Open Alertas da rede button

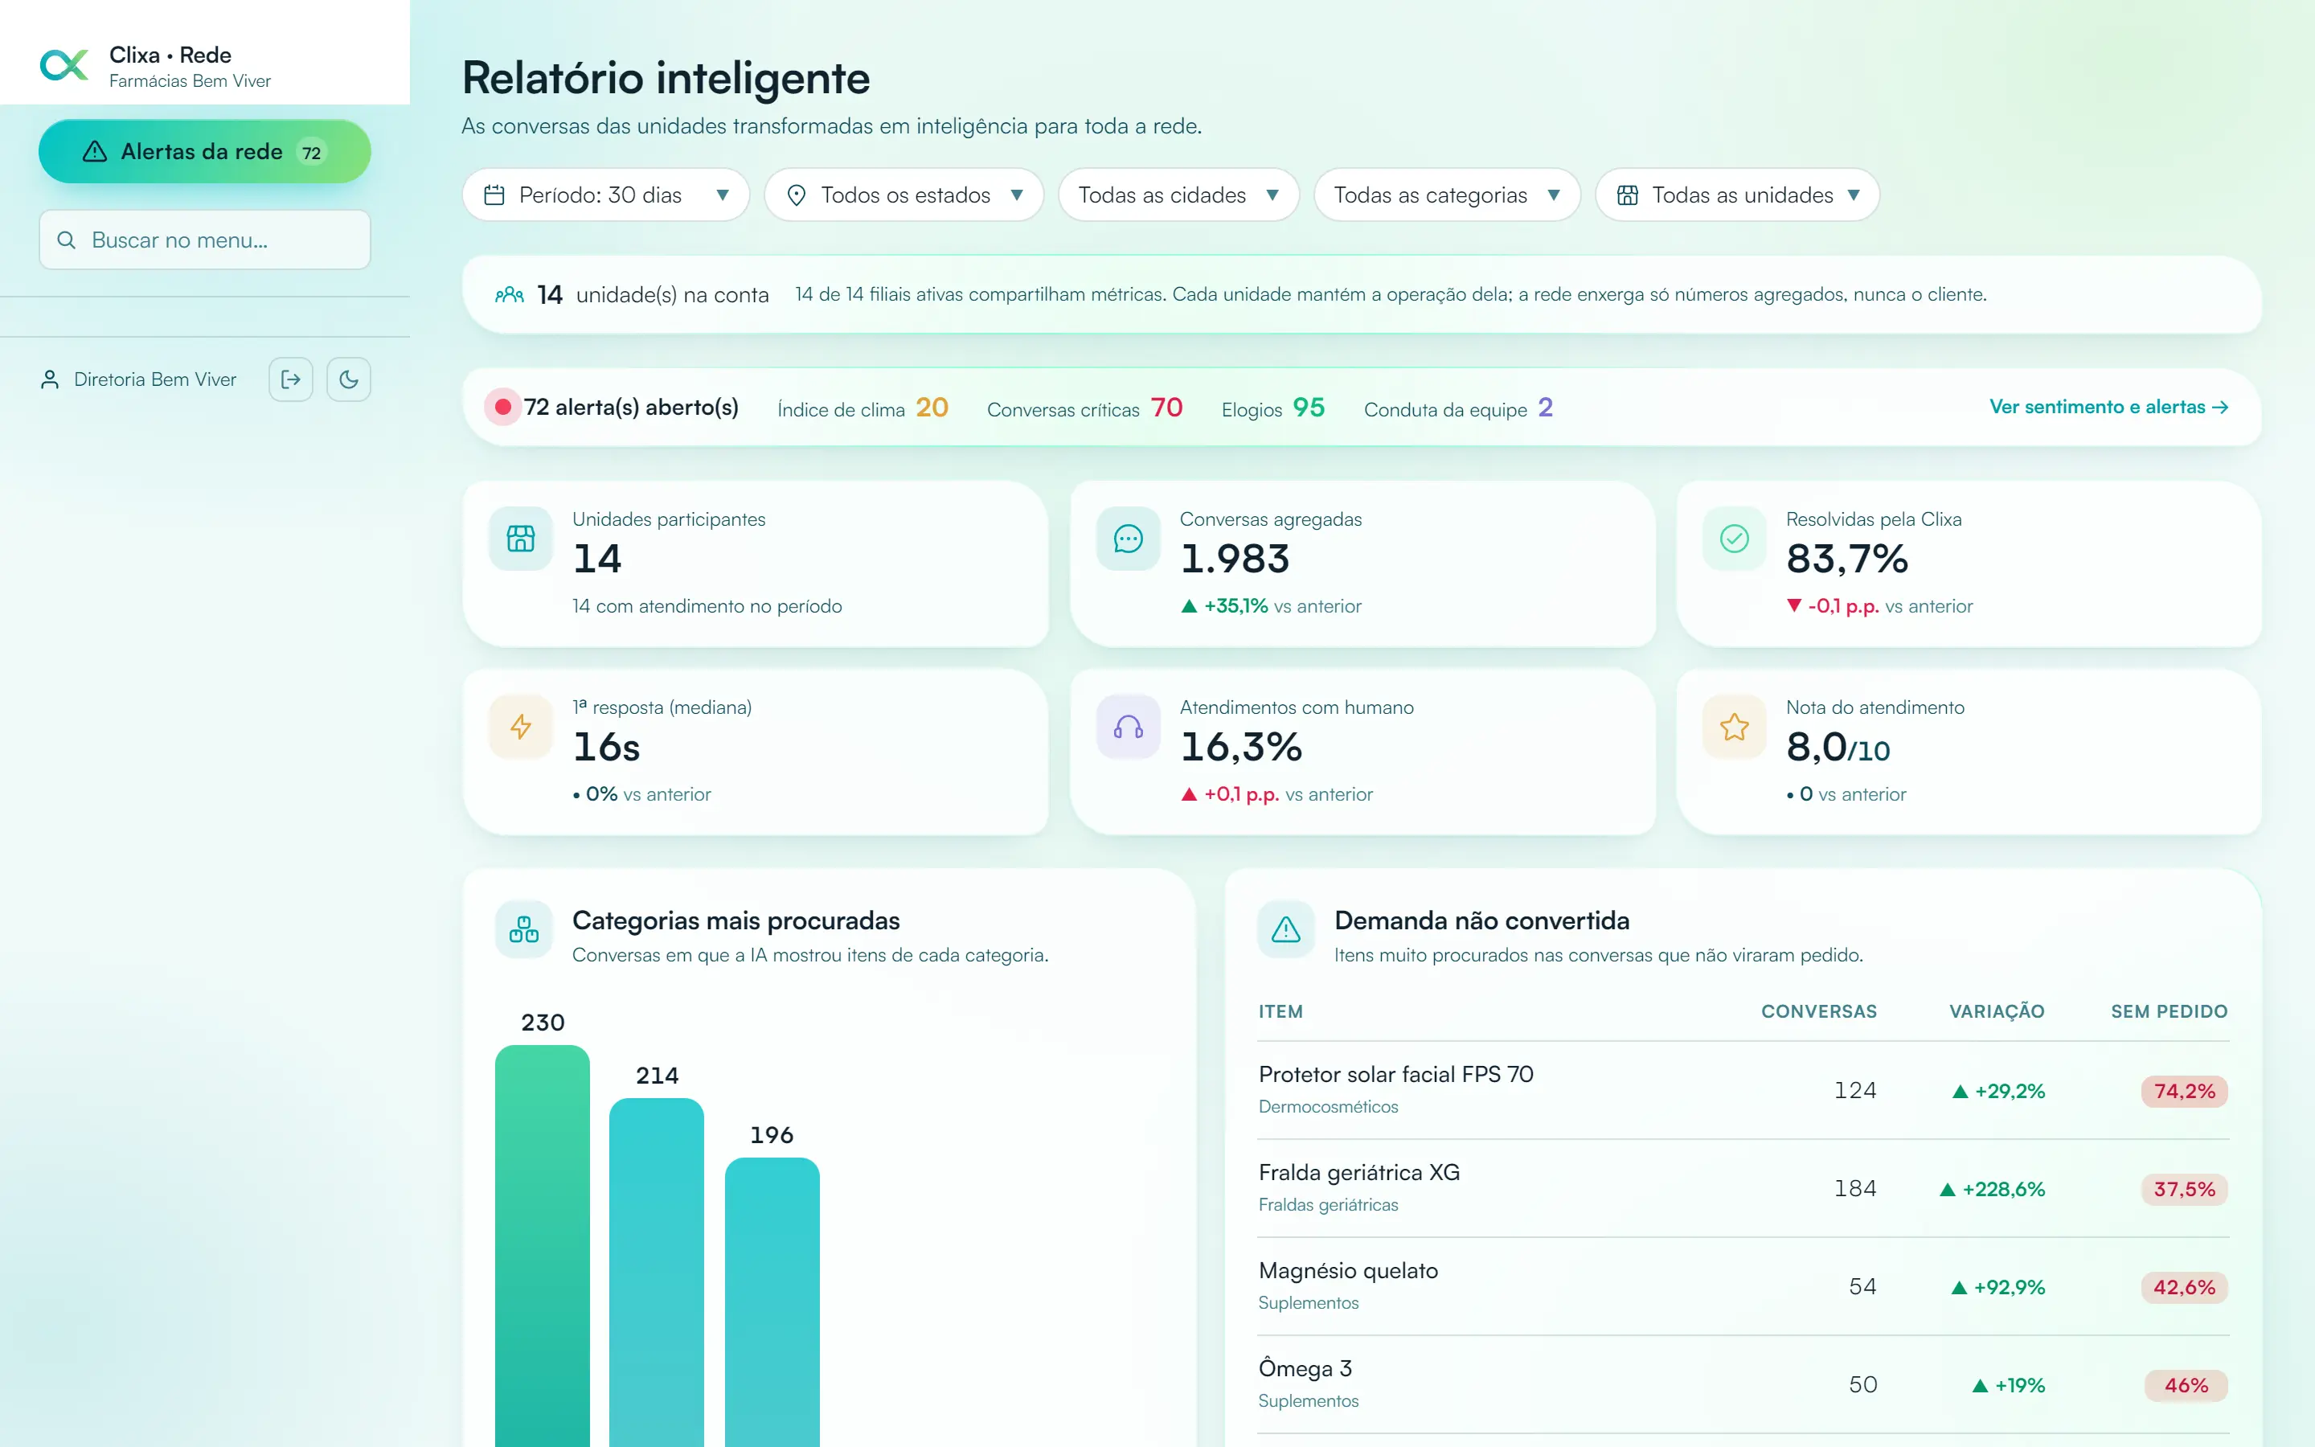click(205, 151)
